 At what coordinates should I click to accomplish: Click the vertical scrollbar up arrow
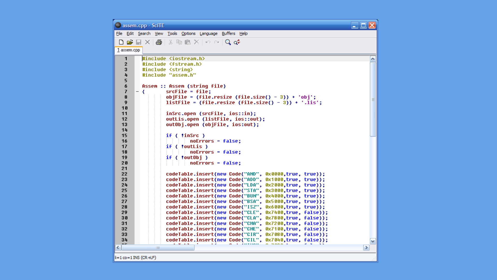(x=373, y=59)
